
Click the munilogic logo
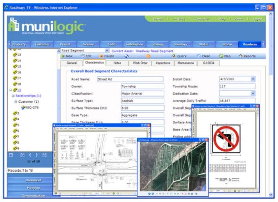coord(47,27)
